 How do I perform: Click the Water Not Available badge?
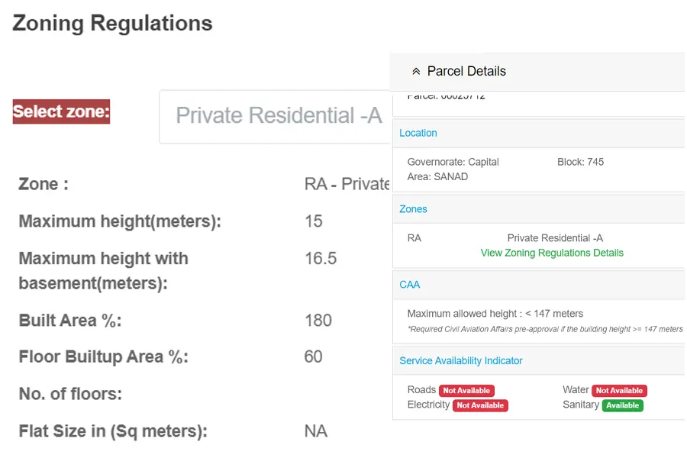(619, 391)
